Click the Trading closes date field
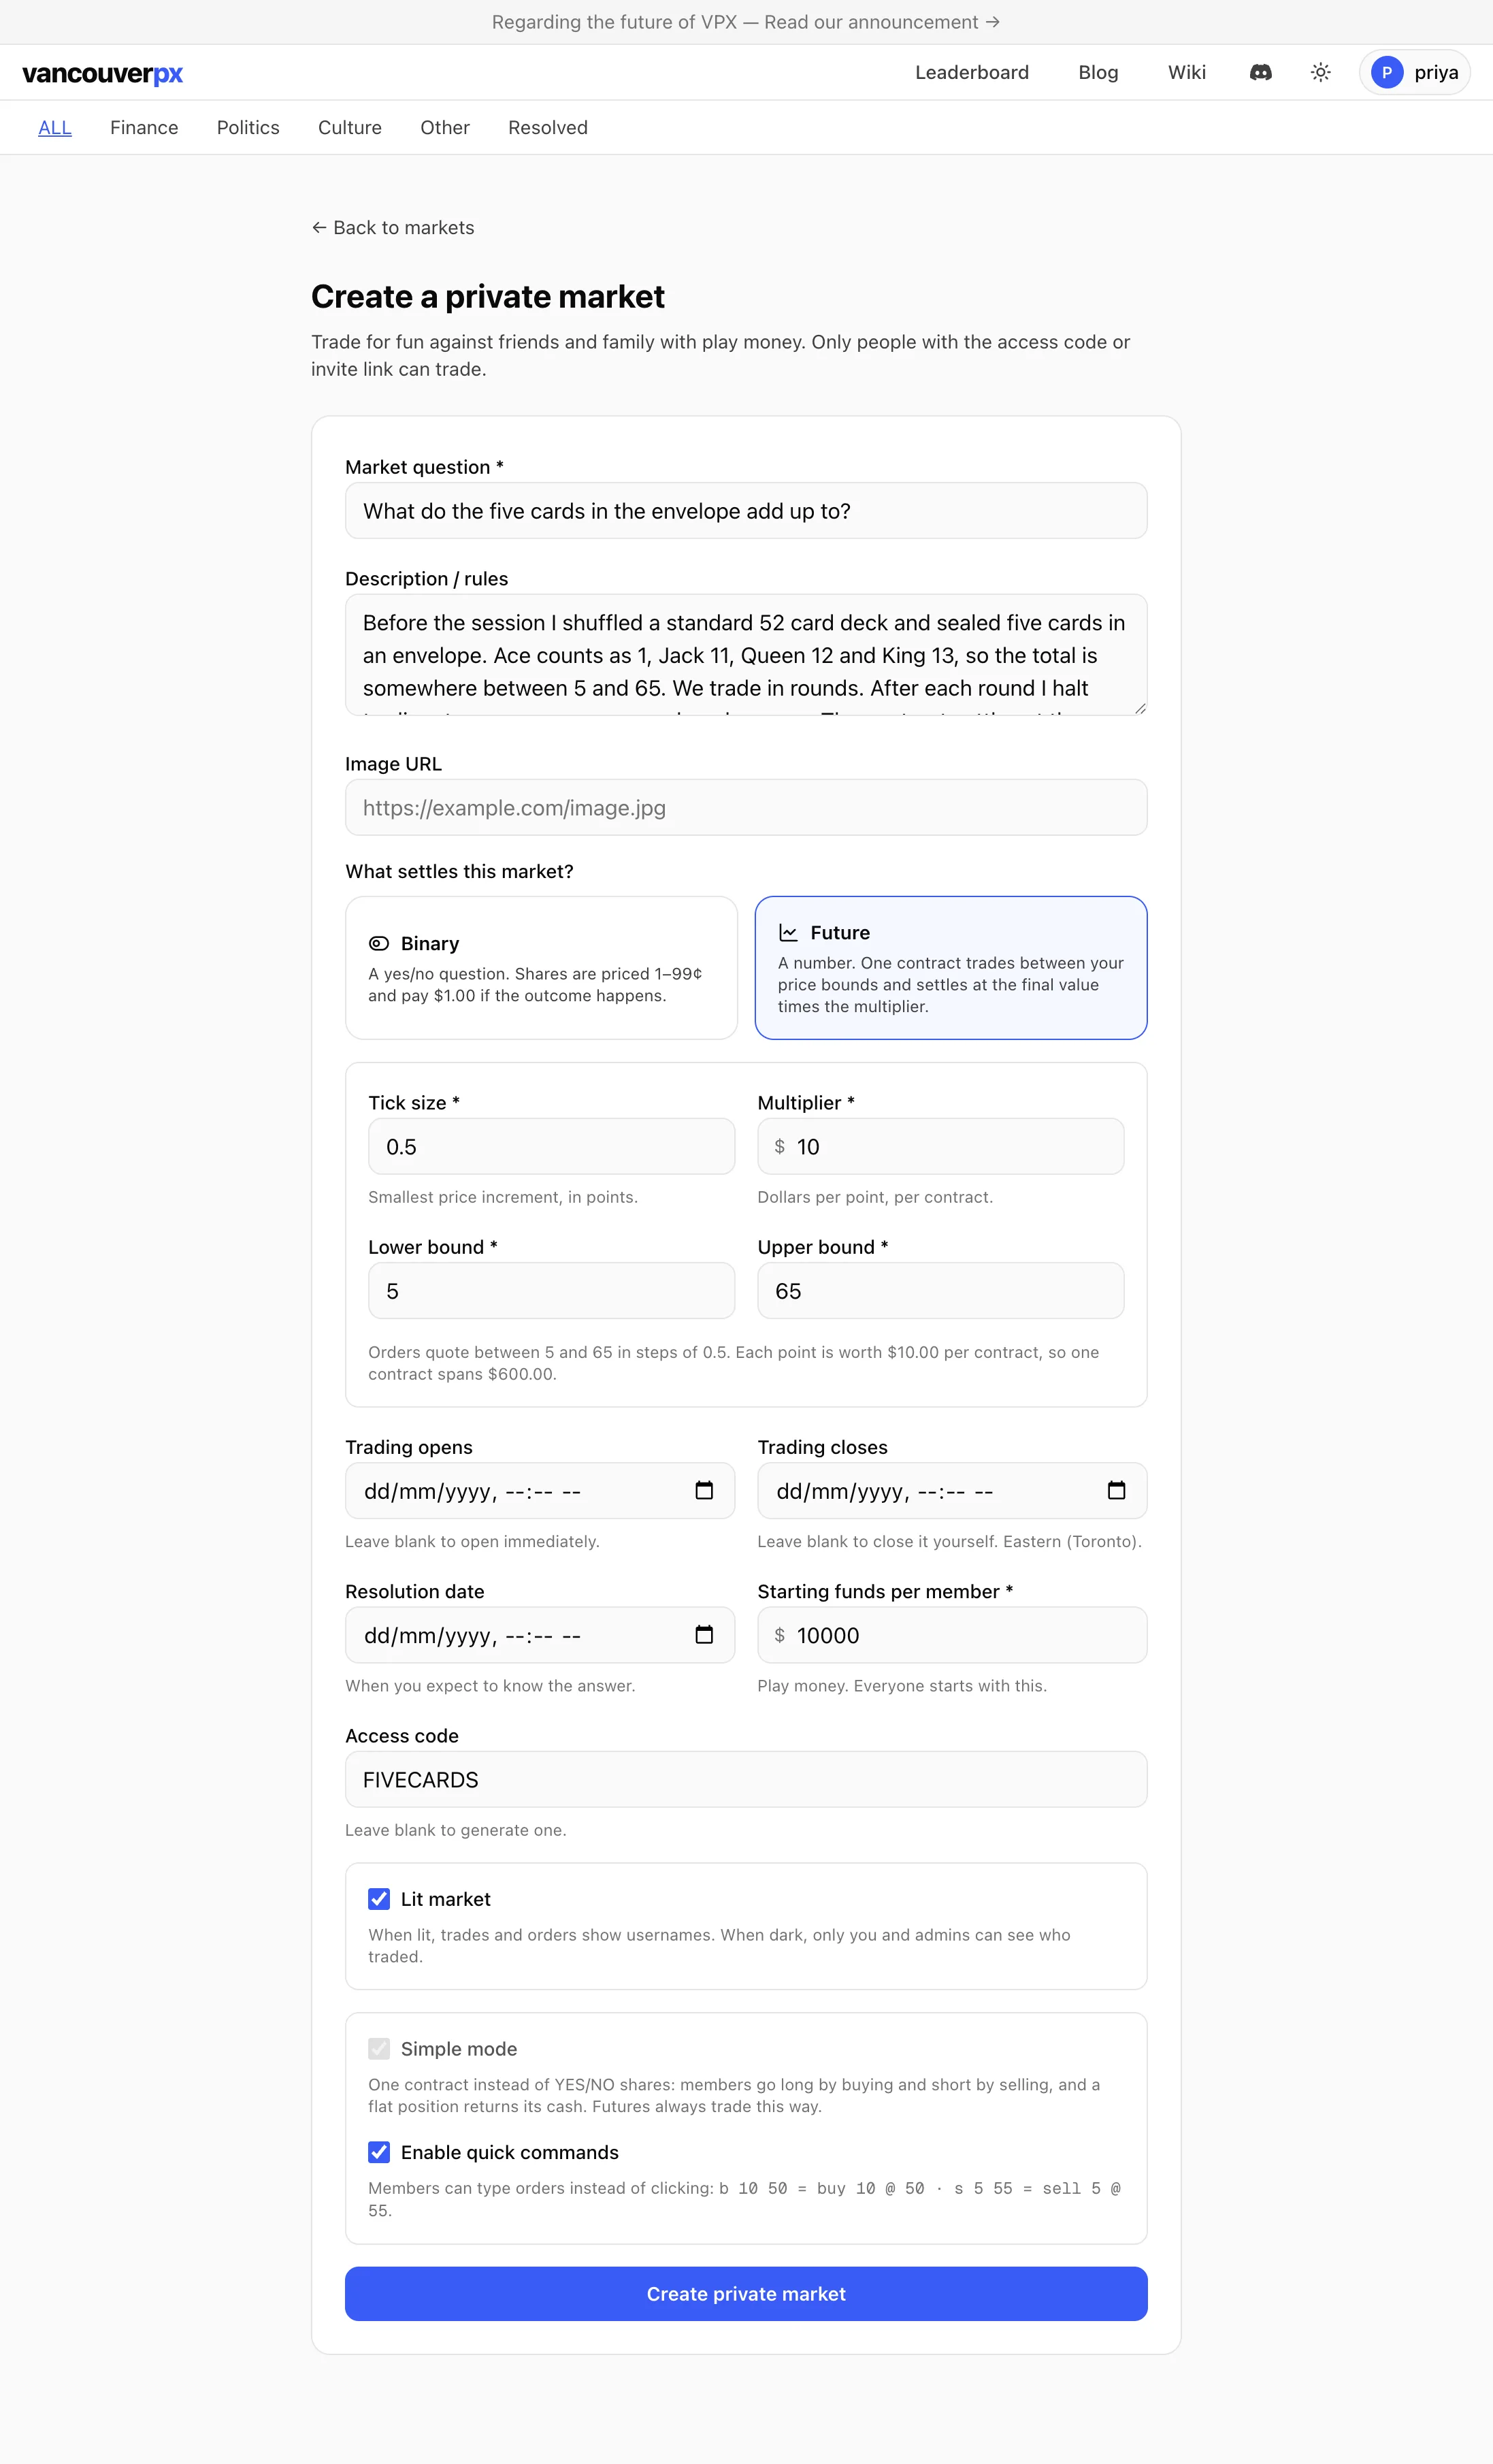The height and width of the screenshot is (2464, 1493). pos(952,1490)
